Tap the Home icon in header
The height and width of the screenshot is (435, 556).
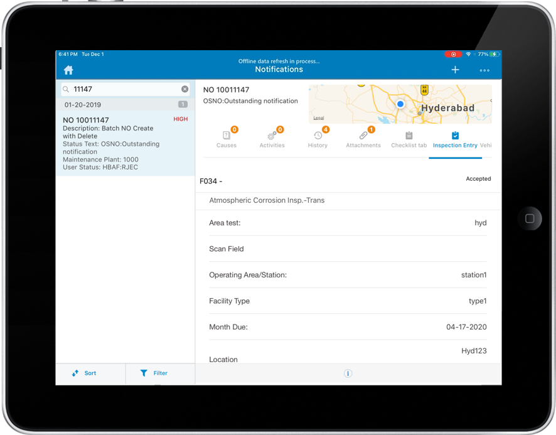pos(68,70)
